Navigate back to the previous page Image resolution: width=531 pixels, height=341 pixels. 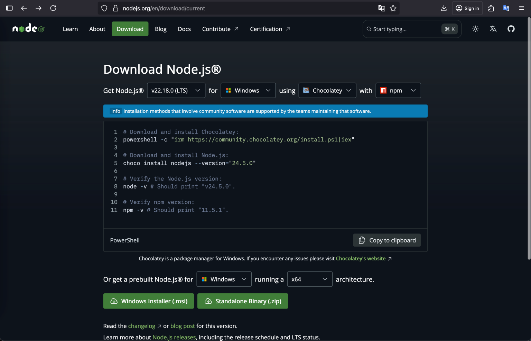[x=24, y=8]
